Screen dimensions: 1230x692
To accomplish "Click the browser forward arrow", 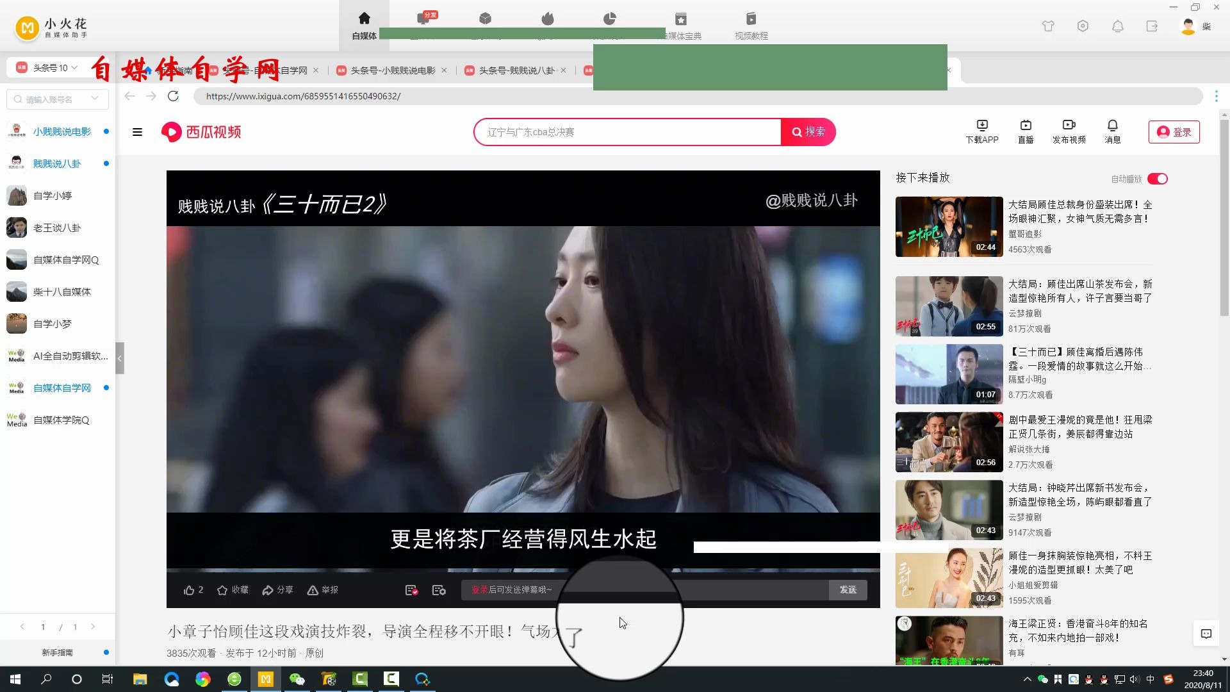I will pyautogui.click(x=151, y=96).
